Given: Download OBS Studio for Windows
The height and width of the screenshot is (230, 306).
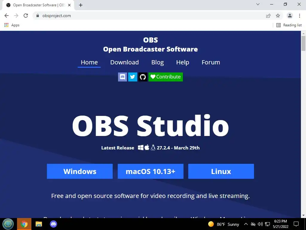Looking at the screenshot, I should click(x=80, y=171).
